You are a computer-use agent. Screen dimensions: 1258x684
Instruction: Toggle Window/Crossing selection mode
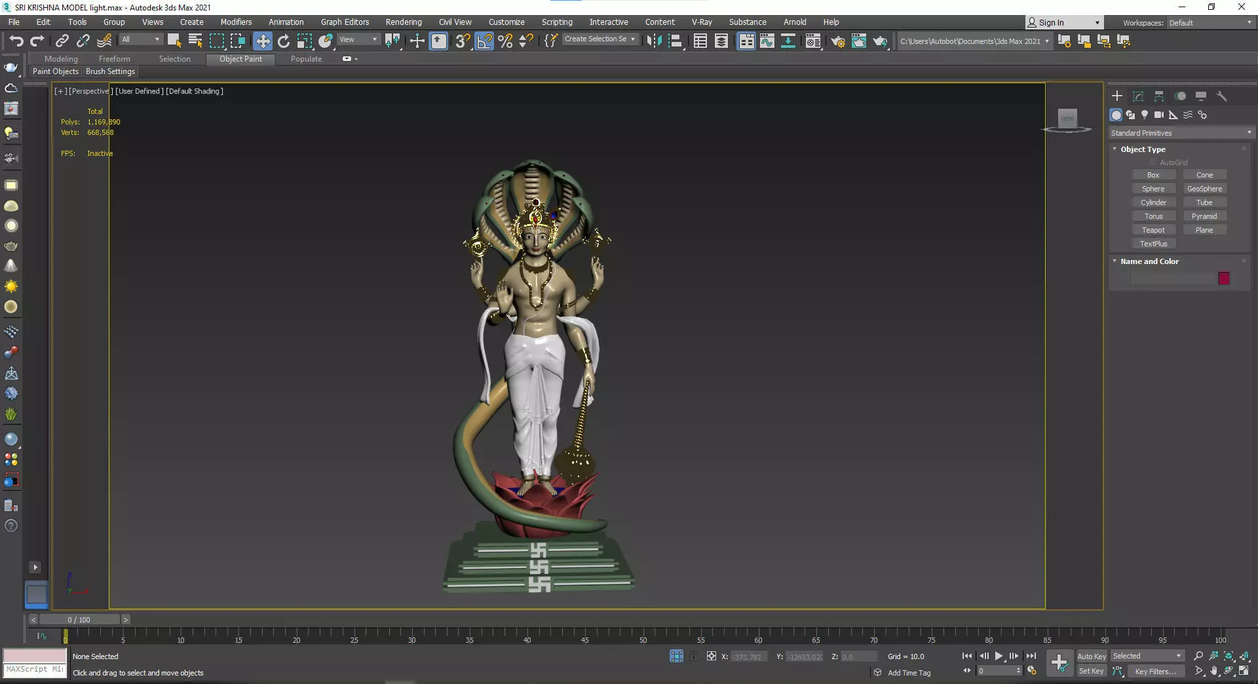tap(237, 41)
